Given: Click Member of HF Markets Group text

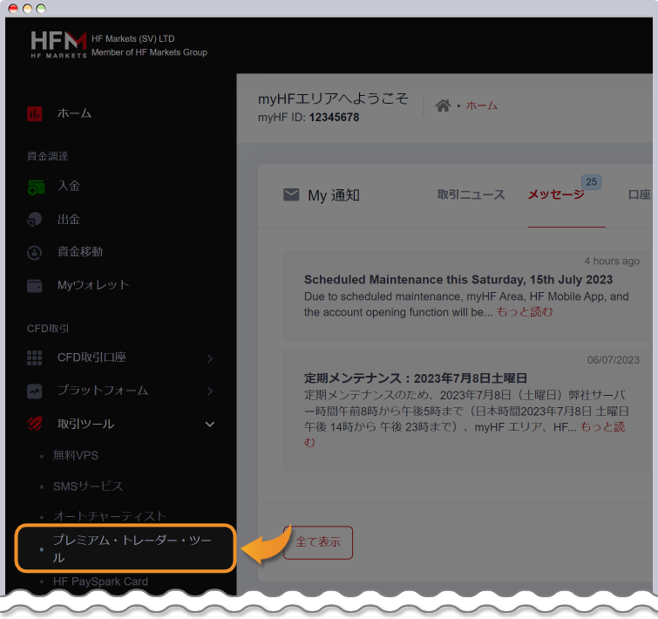Looking at the screenshot, I should point(149,52).
